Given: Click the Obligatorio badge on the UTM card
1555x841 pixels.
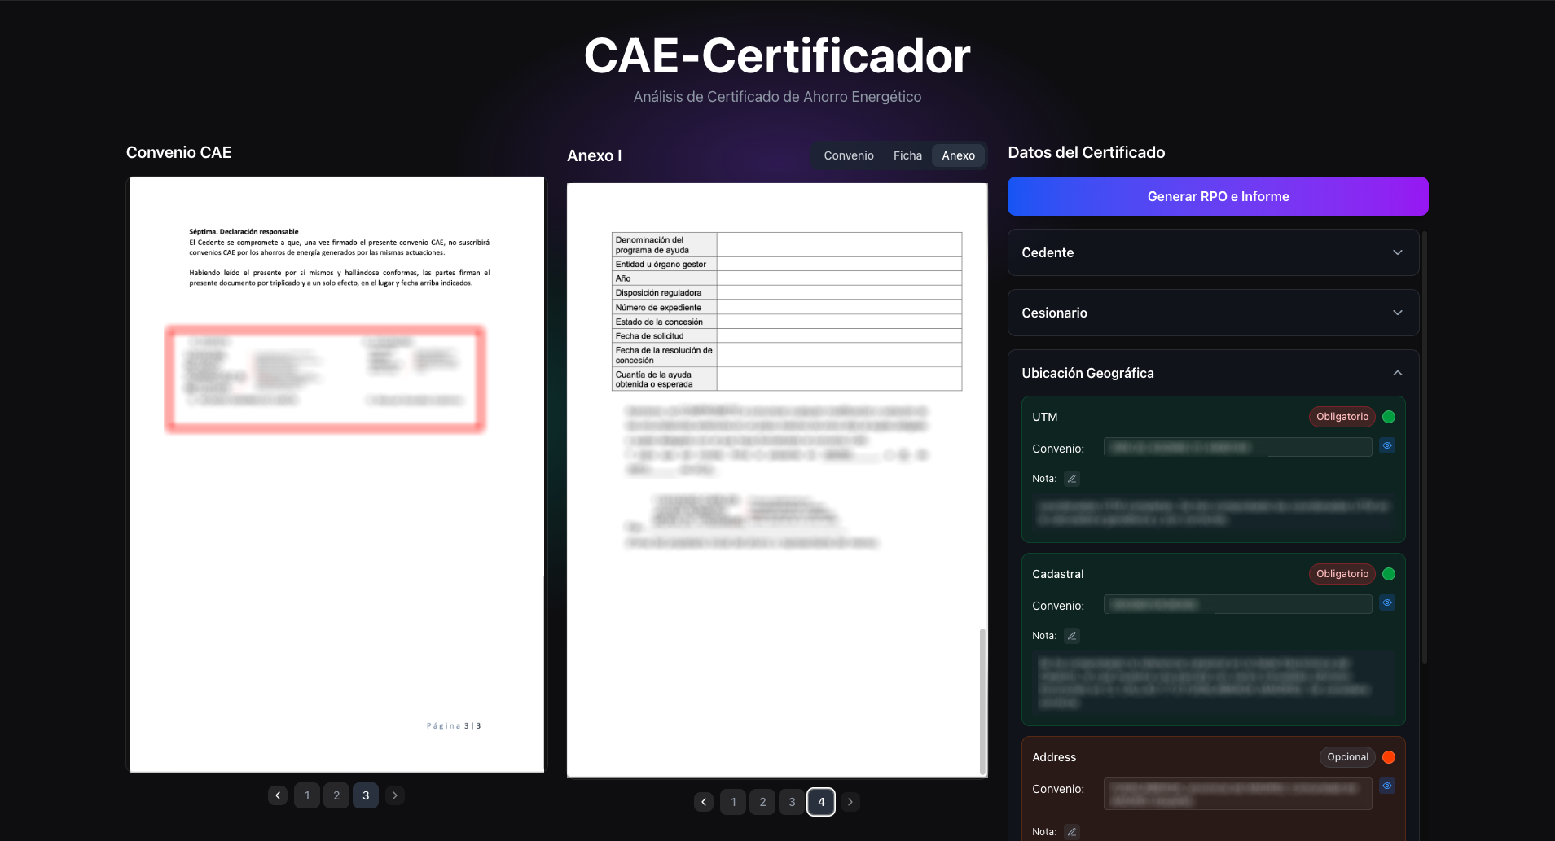Looking at the screenshot, I should click(x=1341, y=416).
